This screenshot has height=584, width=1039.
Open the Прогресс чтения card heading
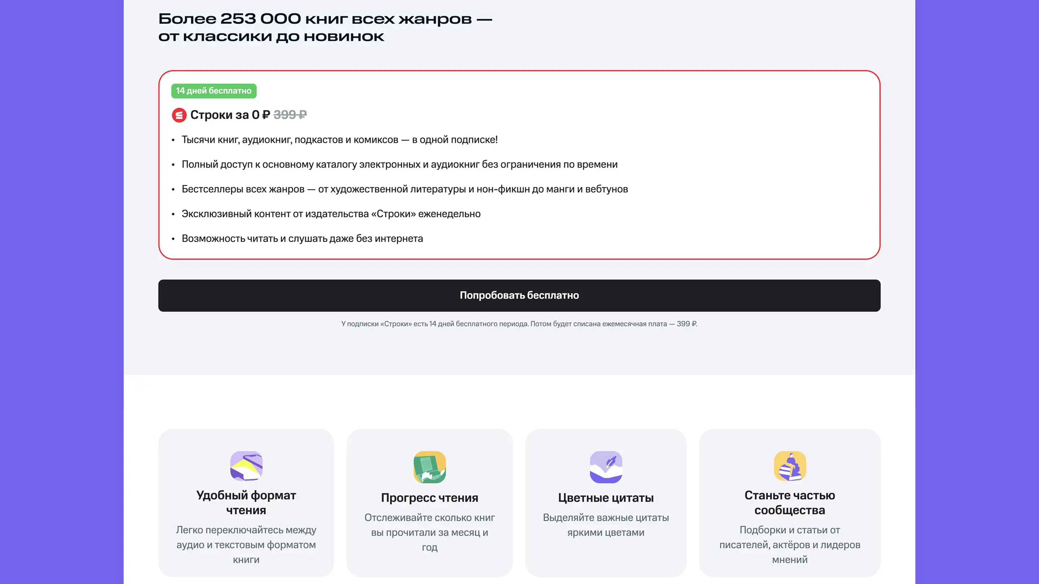[x=430, y=498]
